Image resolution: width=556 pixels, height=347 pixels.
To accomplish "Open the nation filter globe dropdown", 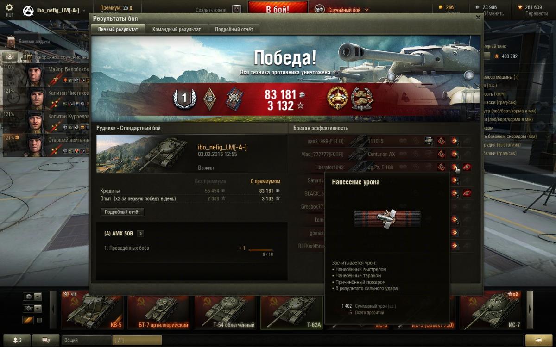I will click(32, 297).
